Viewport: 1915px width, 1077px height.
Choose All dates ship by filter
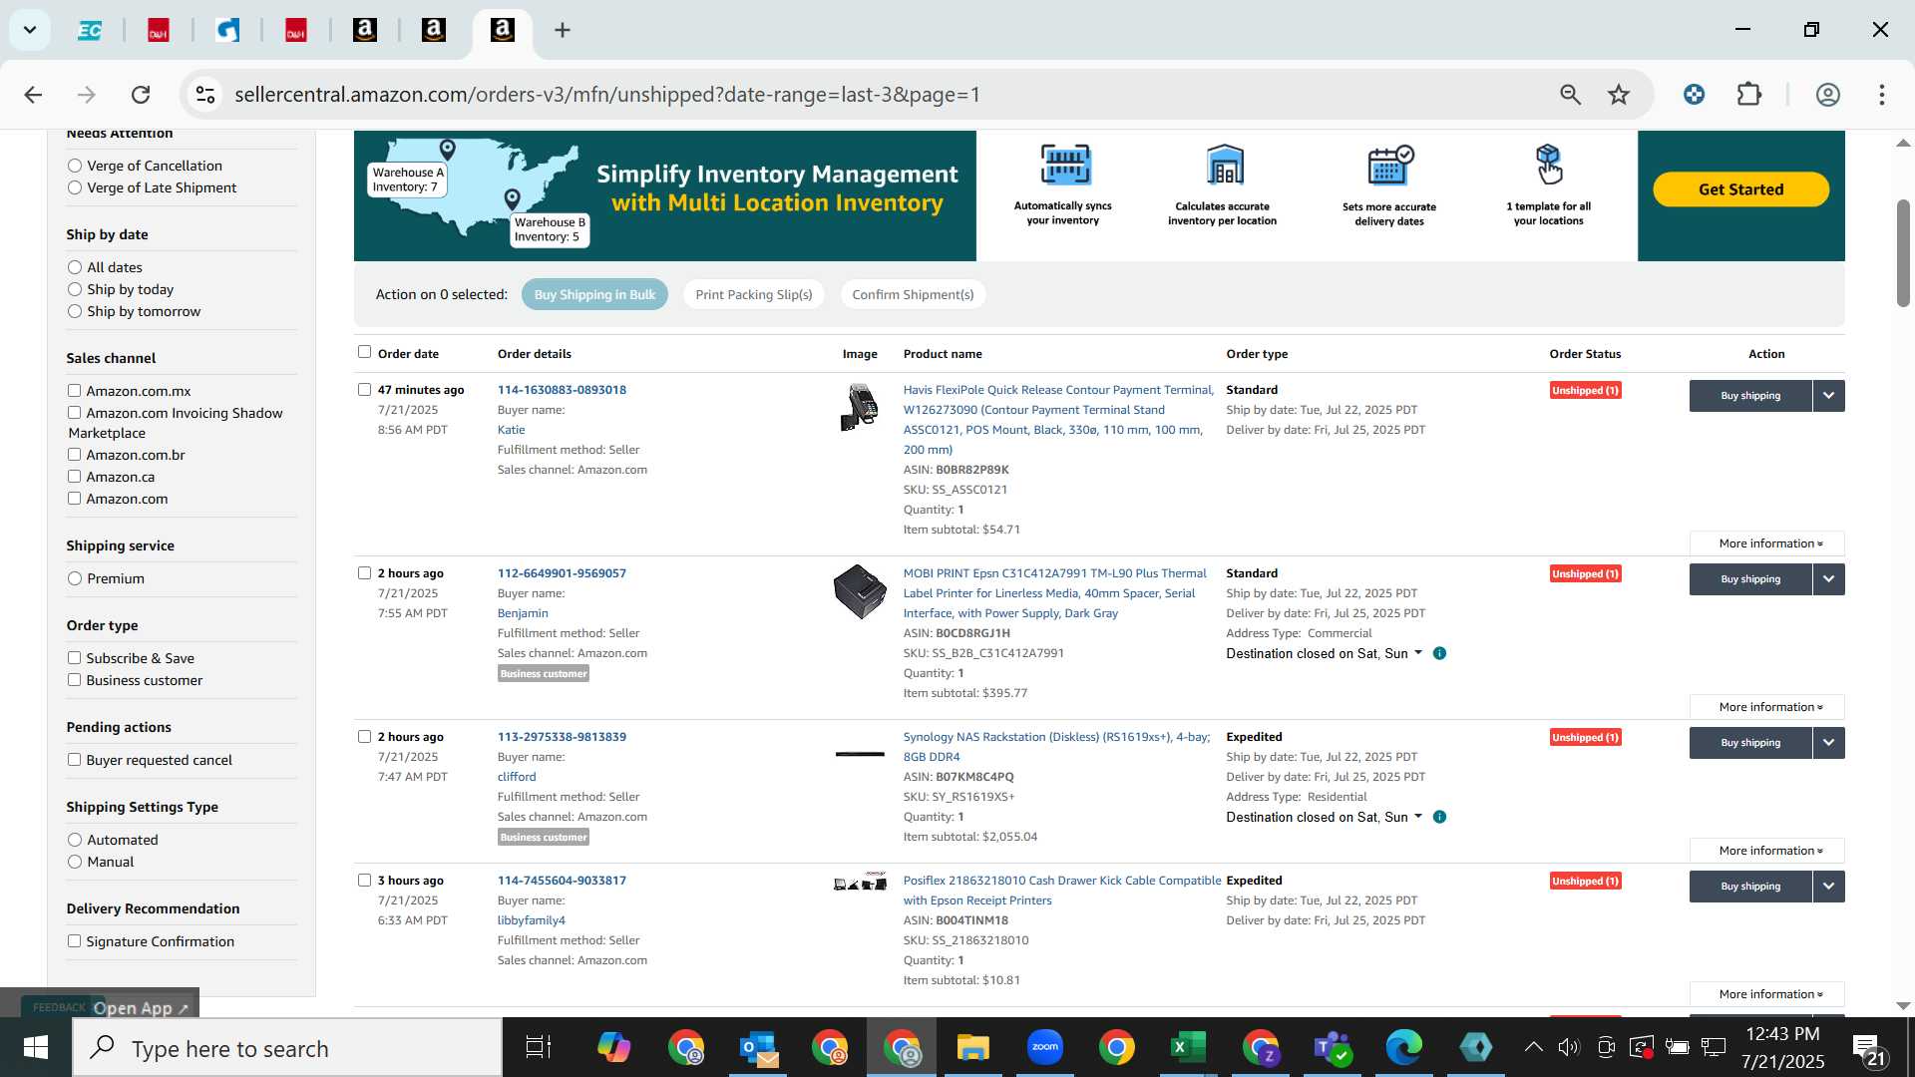click(75, 268)
